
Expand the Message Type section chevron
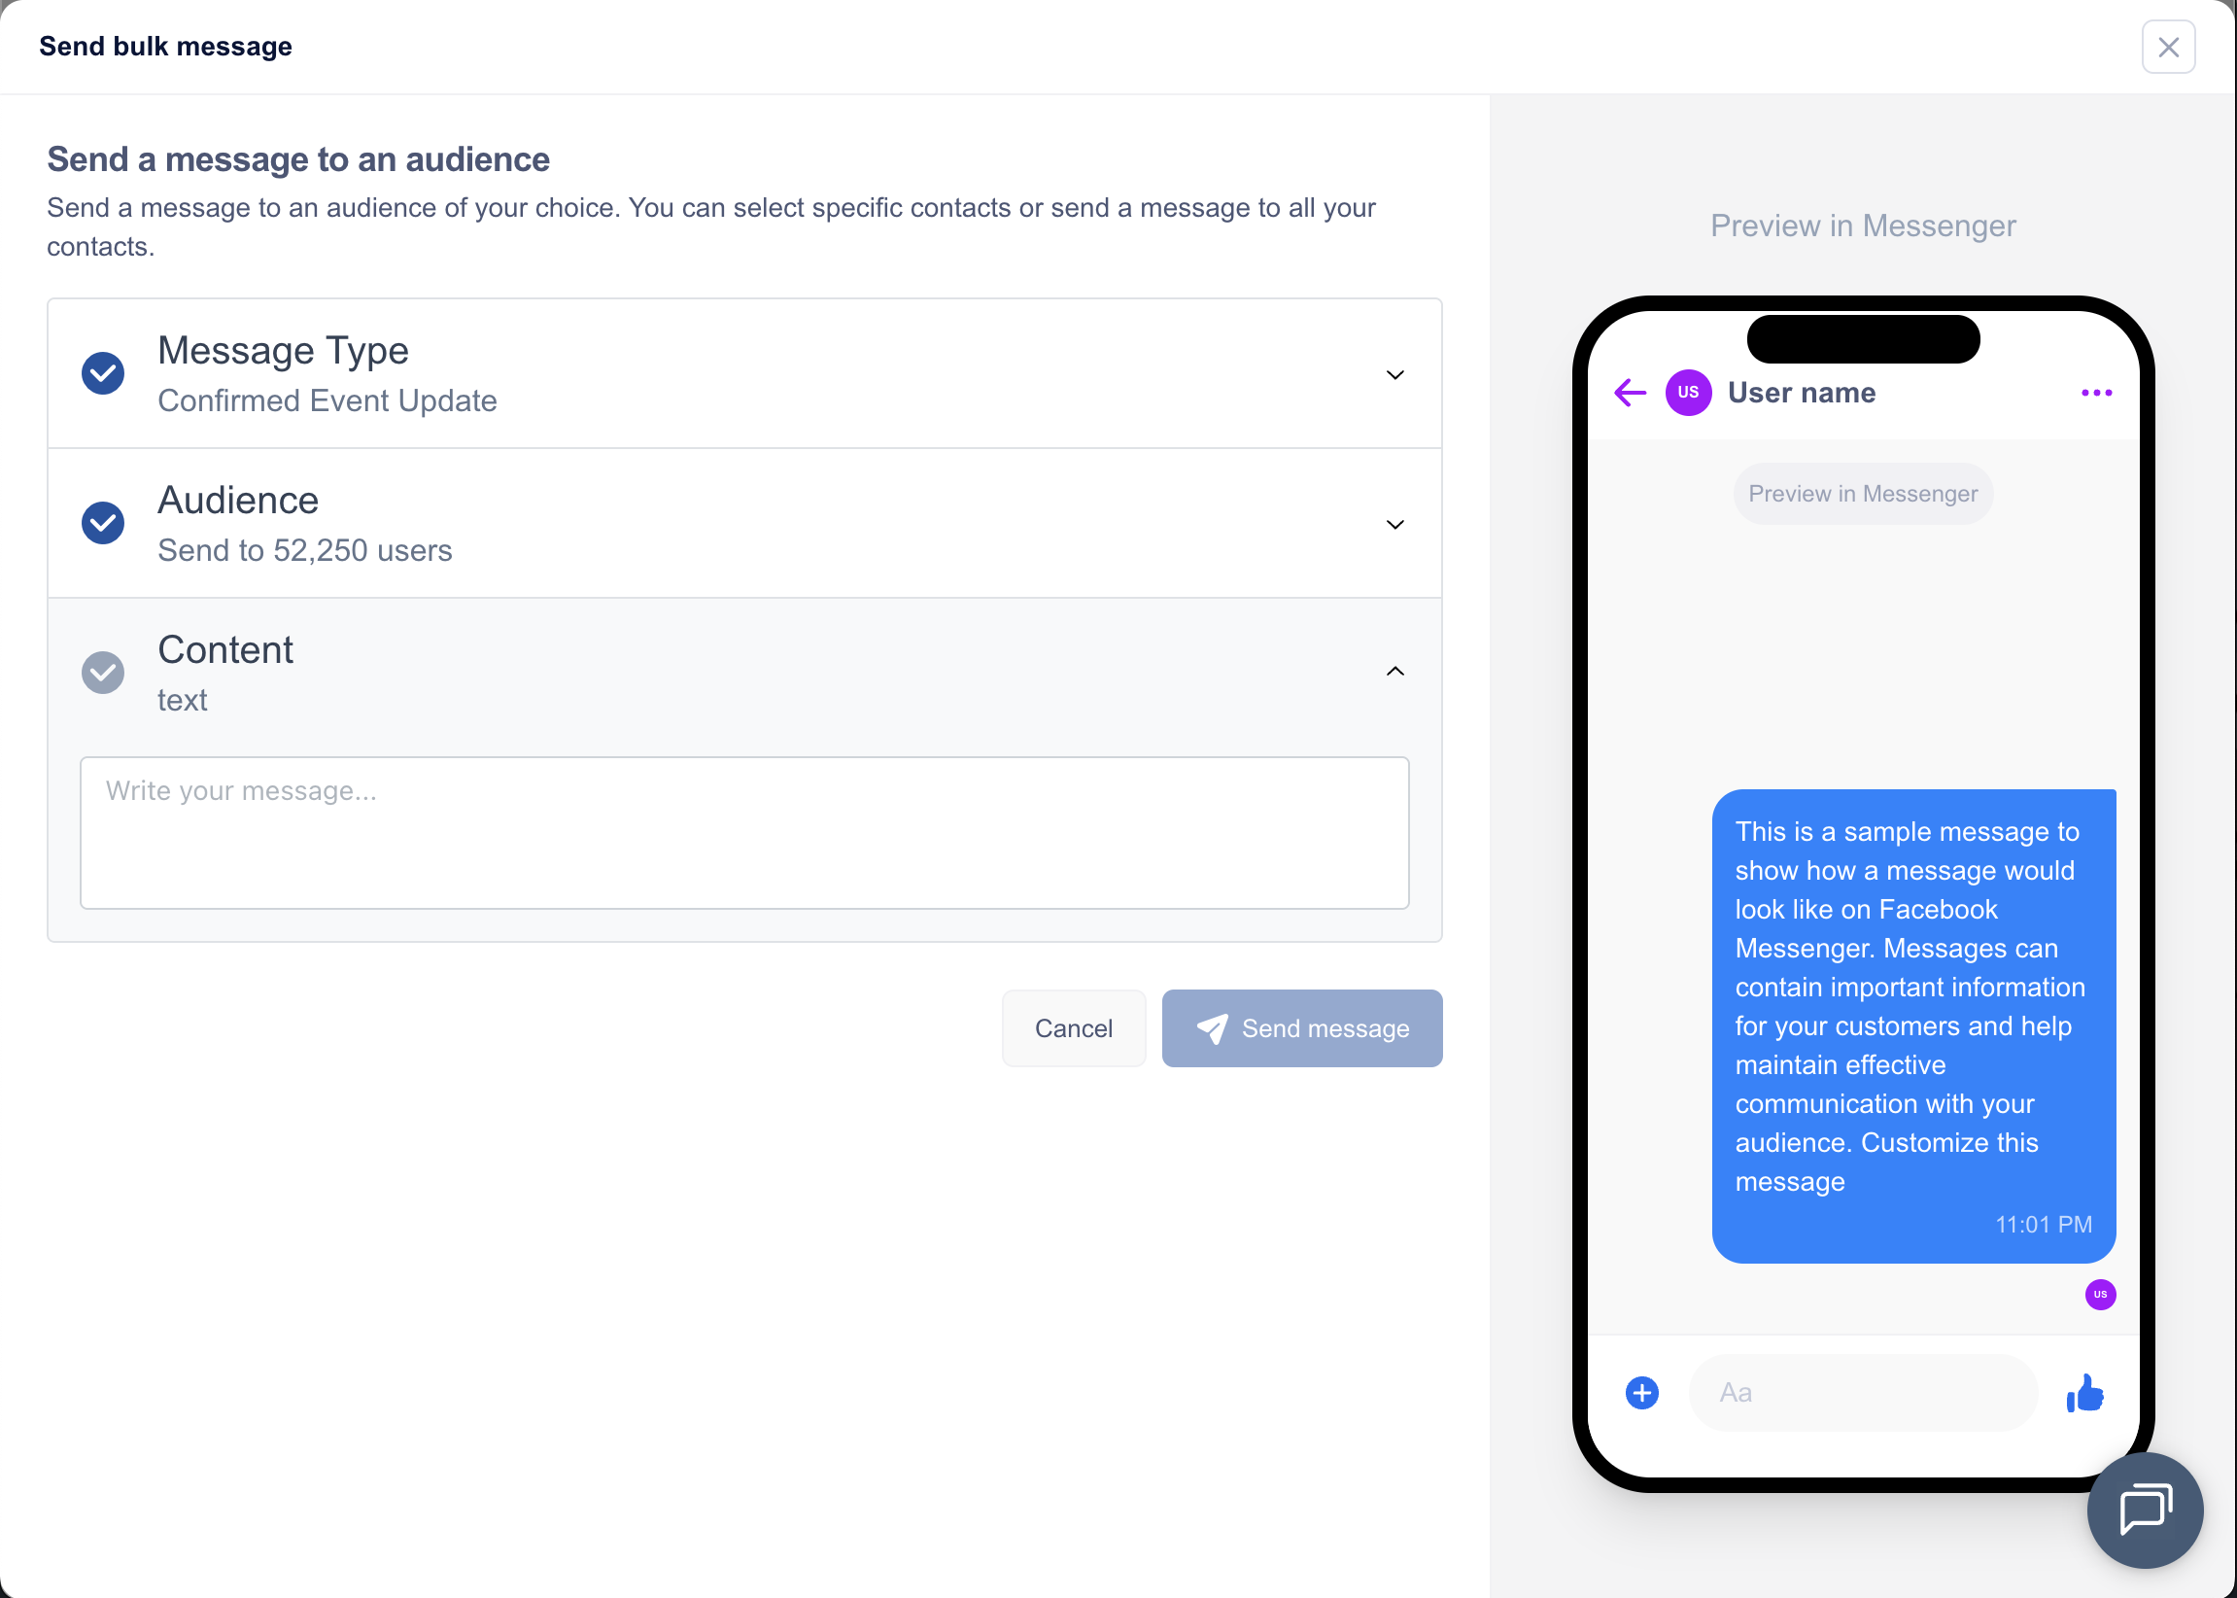pos(1394,375)
